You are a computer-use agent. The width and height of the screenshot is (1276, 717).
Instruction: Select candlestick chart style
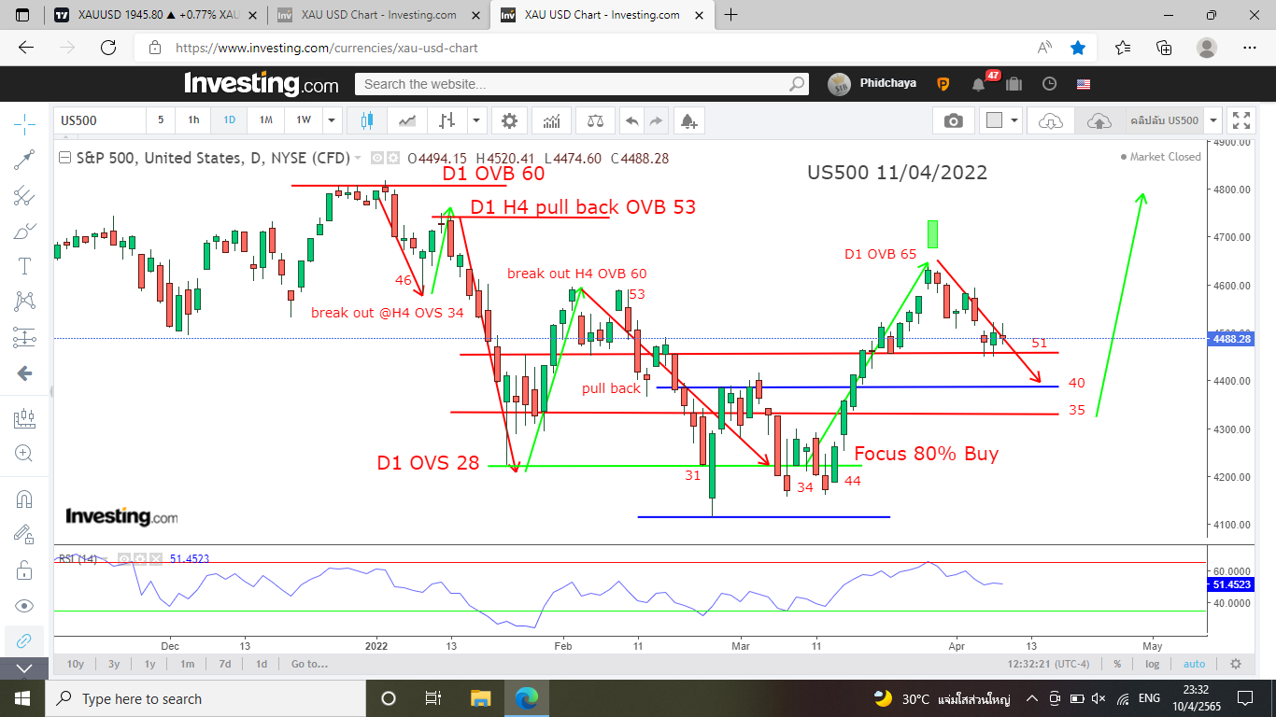click(x=366, y=120)
